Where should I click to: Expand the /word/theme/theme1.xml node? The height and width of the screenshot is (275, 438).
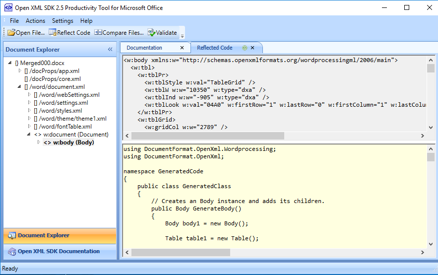pyautogui.click(x=29, y=118)
